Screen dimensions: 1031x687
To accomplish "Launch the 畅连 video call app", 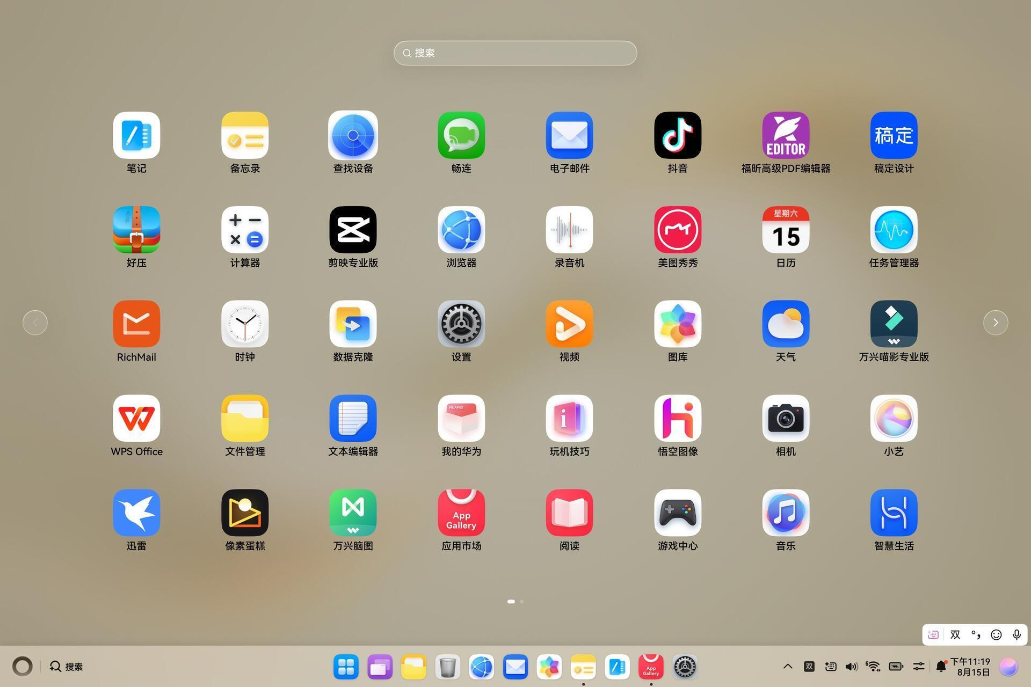I will point(461,135).
